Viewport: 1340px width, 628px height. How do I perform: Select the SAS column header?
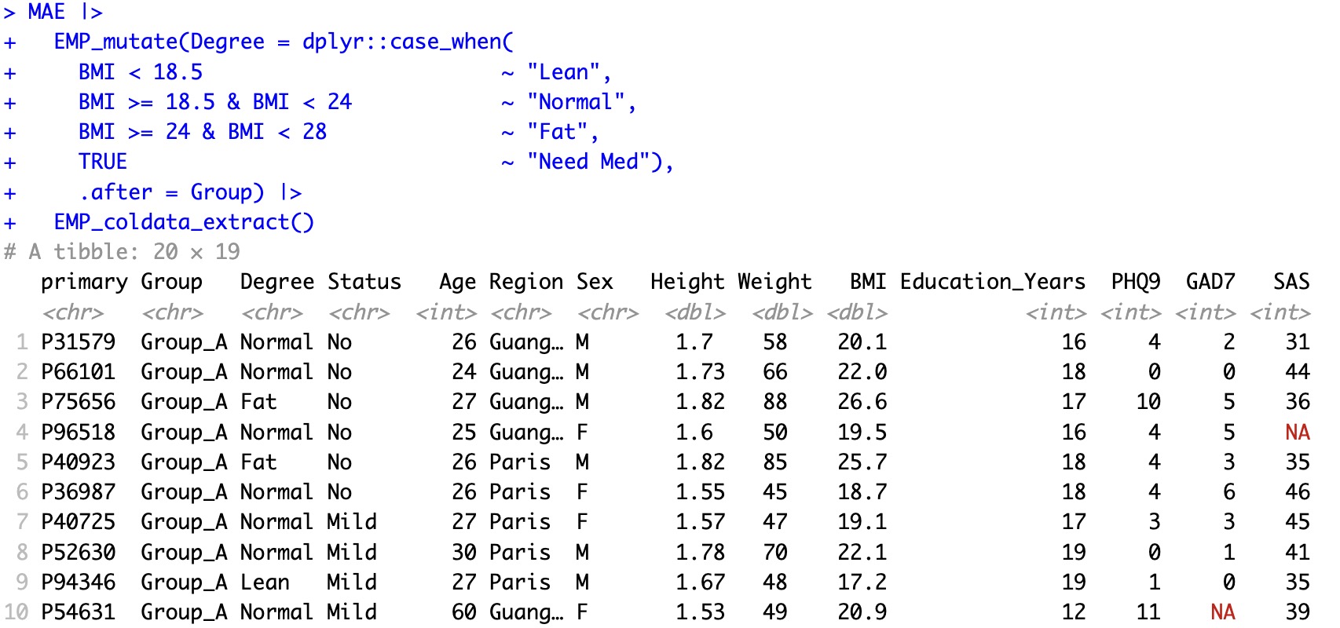click(1291, 282)
